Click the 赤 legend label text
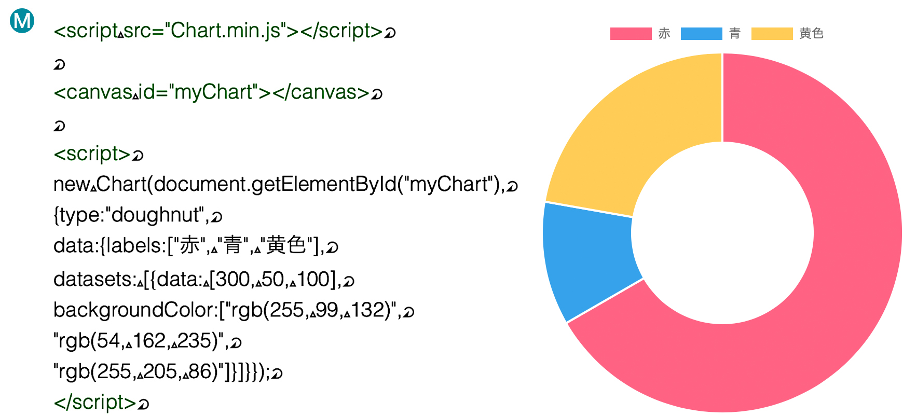This screenshot has width=903, height=415. point(664,34)
